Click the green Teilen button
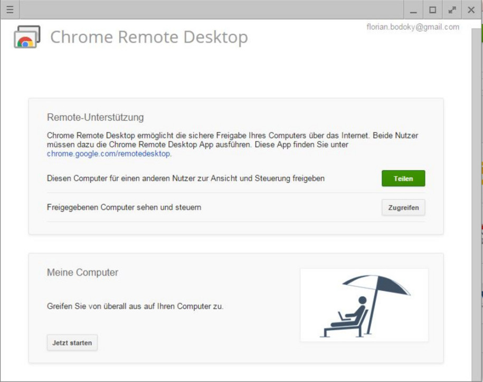Screen dimensions: 483x382 click(403, 178)
